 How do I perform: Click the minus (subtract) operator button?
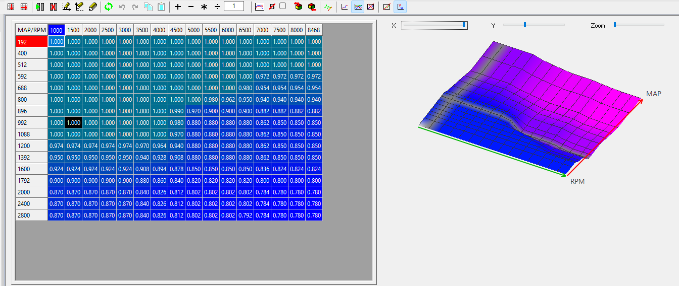point(190,7)
